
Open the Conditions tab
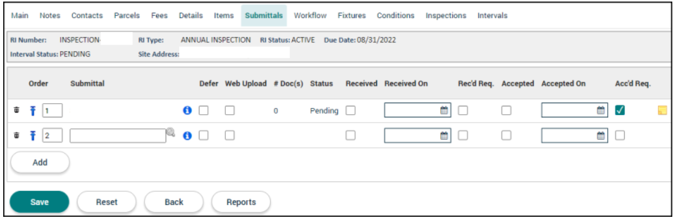point(396,16)
